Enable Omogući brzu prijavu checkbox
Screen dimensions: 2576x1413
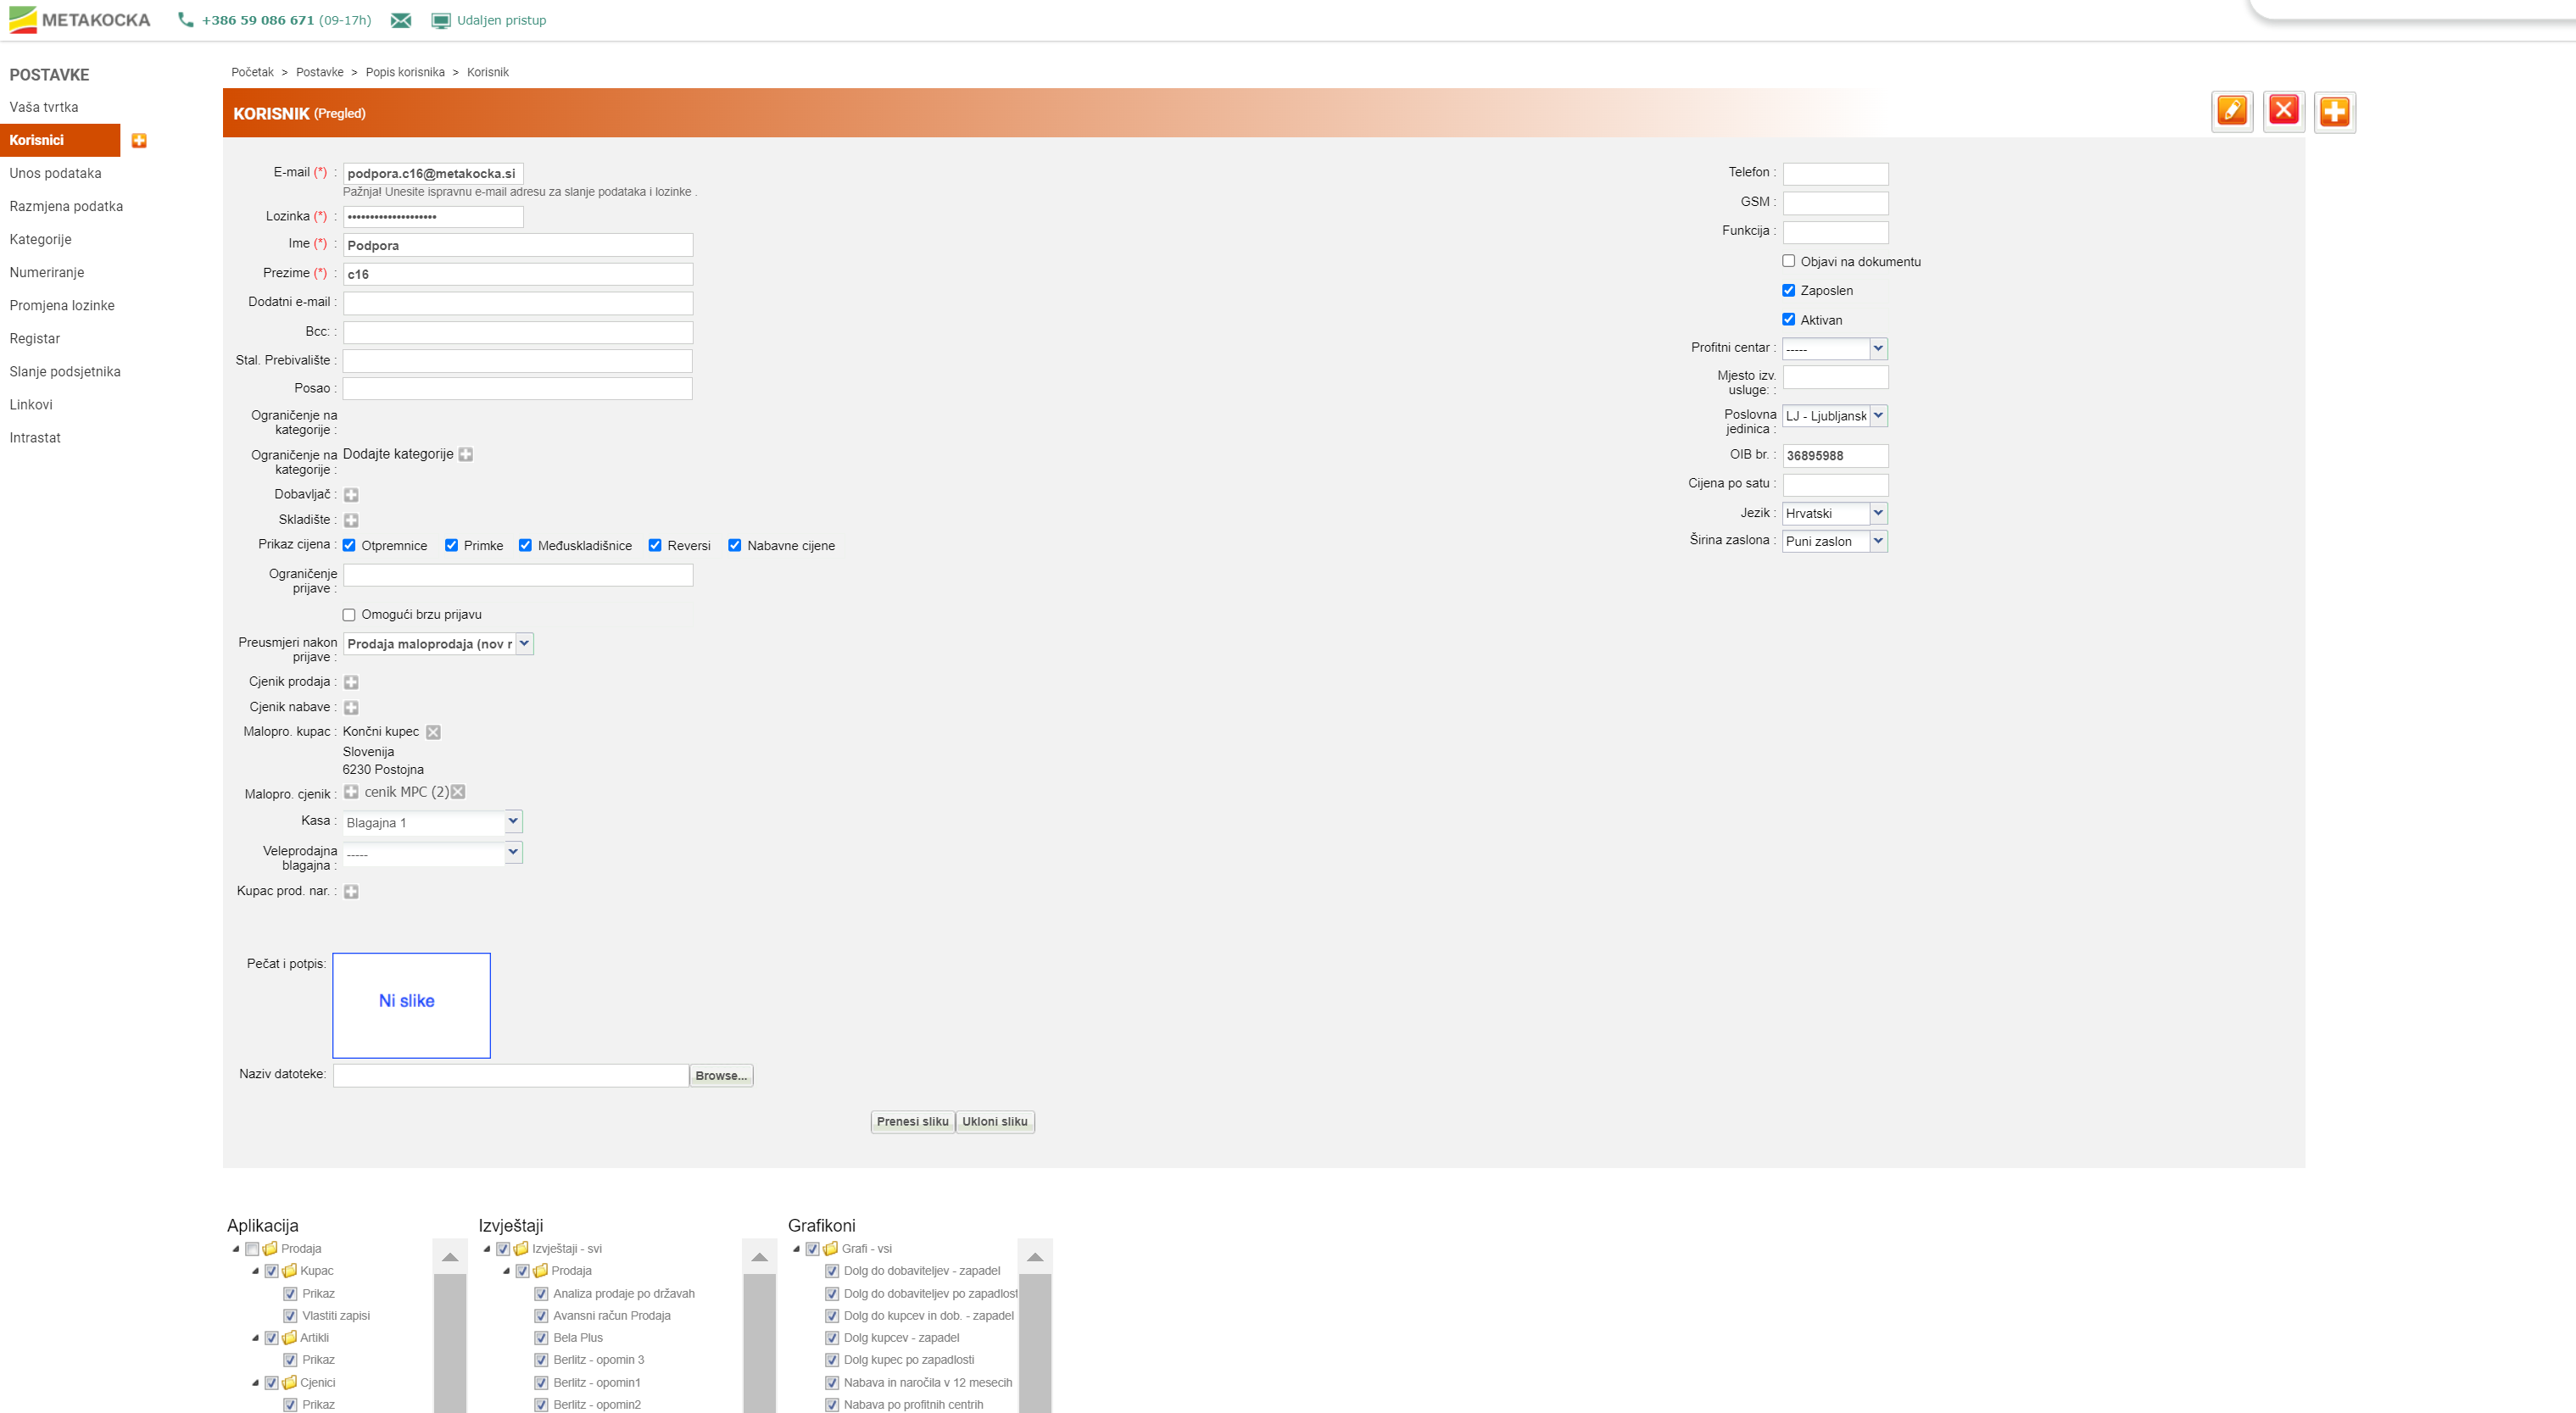click(349, 615)
